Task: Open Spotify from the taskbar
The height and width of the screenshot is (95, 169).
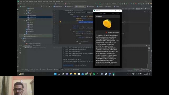Action: click(94, 74)
